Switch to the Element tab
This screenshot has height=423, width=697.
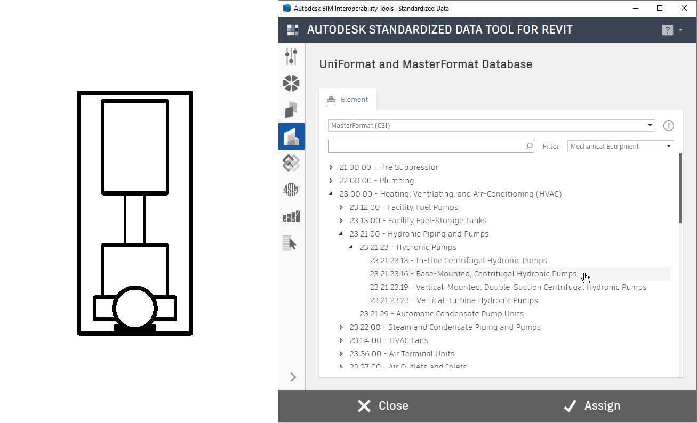348,99
